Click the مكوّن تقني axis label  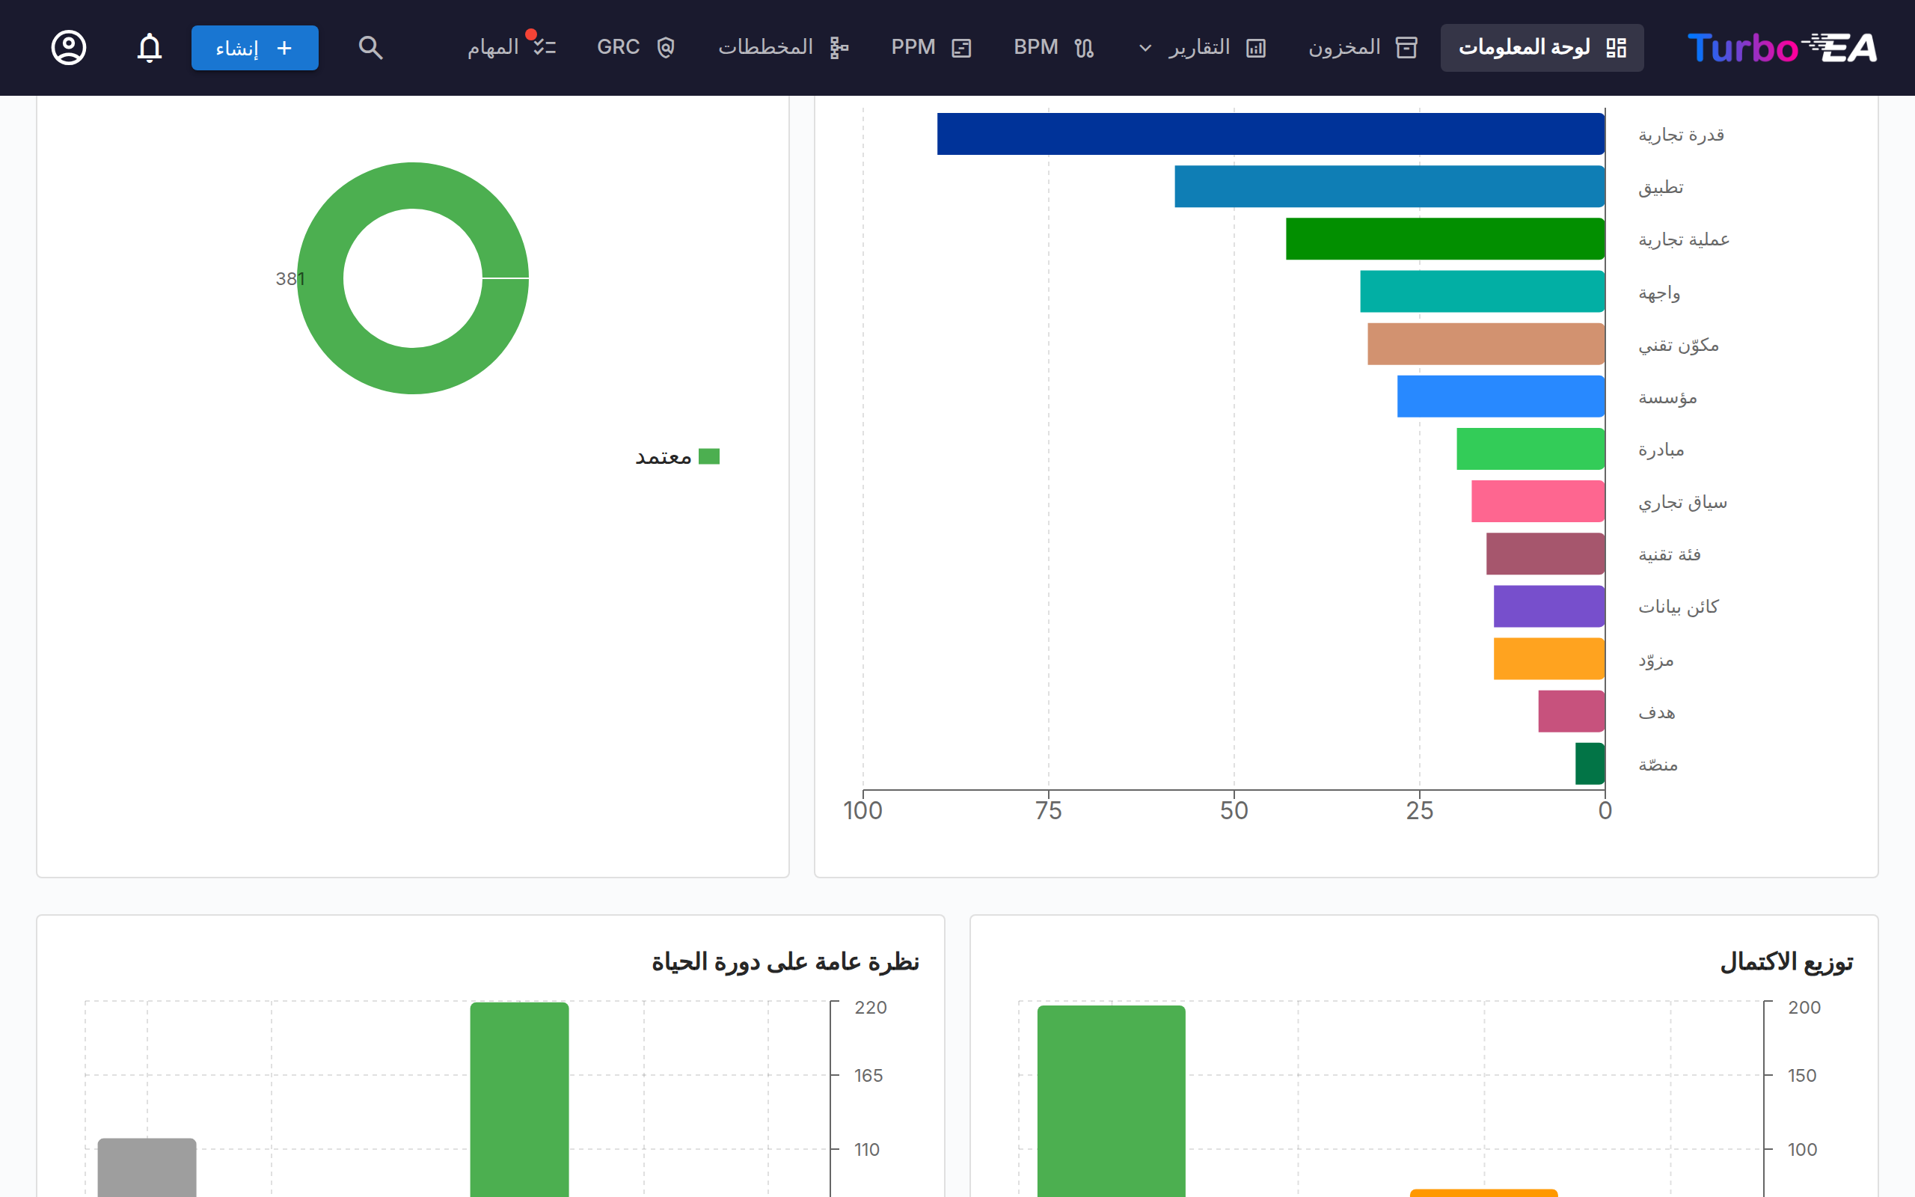(1678, 345)
